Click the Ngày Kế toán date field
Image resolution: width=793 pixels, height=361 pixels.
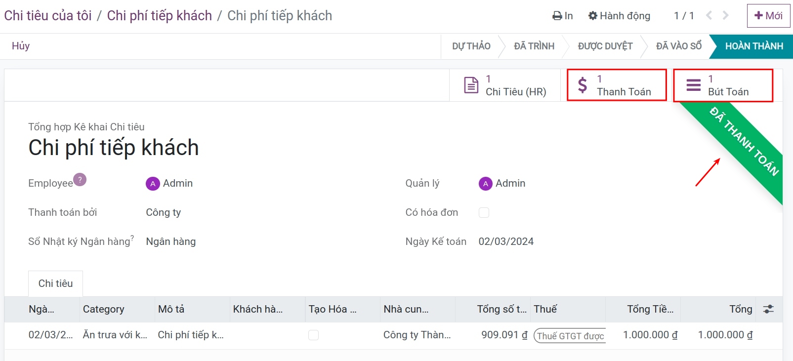506,241
